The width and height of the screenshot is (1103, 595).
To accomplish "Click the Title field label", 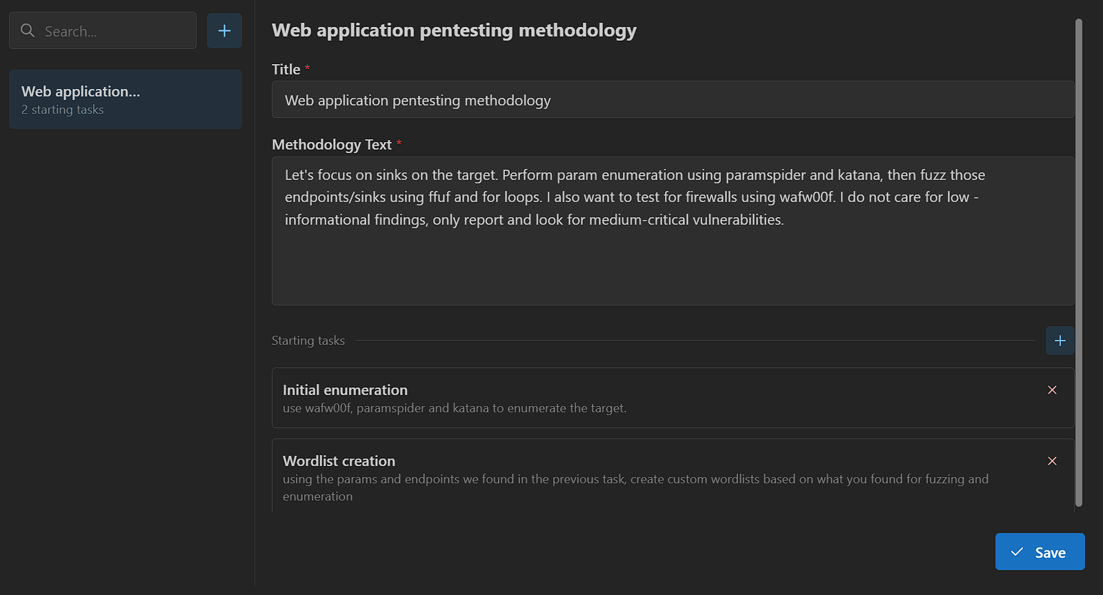I will (286, 70).
